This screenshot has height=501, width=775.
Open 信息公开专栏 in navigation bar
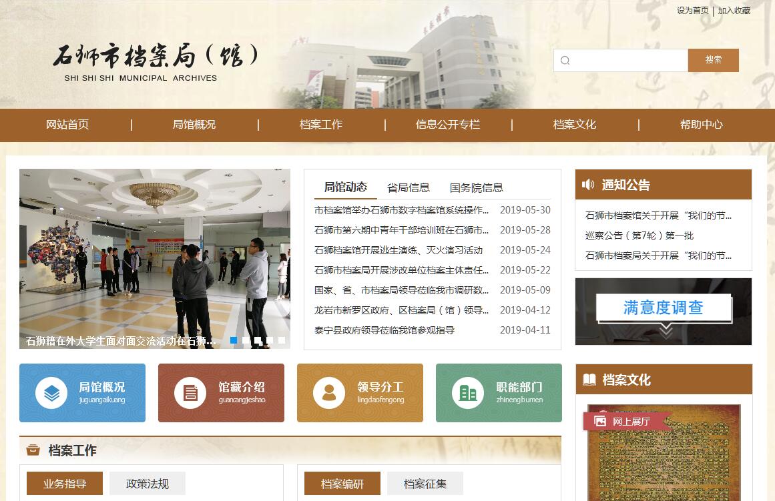(x=447, y=125)
